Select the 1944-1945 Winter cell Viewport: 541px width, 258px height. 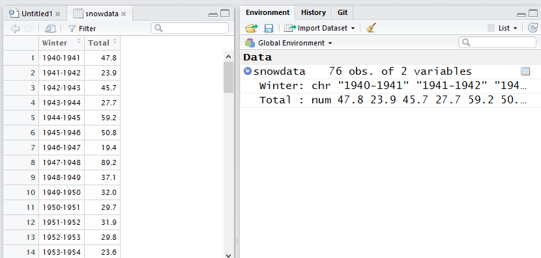pyautogui.click(x=61, y=118)
